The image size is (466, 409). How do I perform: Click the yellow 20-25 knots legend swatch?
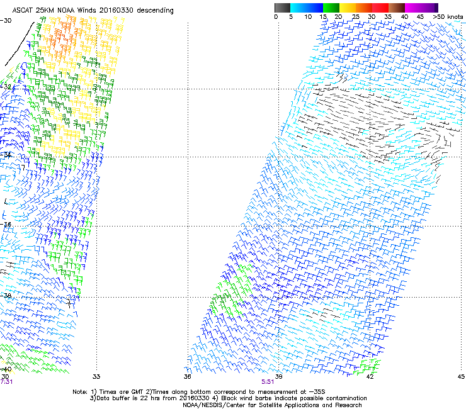348,8
